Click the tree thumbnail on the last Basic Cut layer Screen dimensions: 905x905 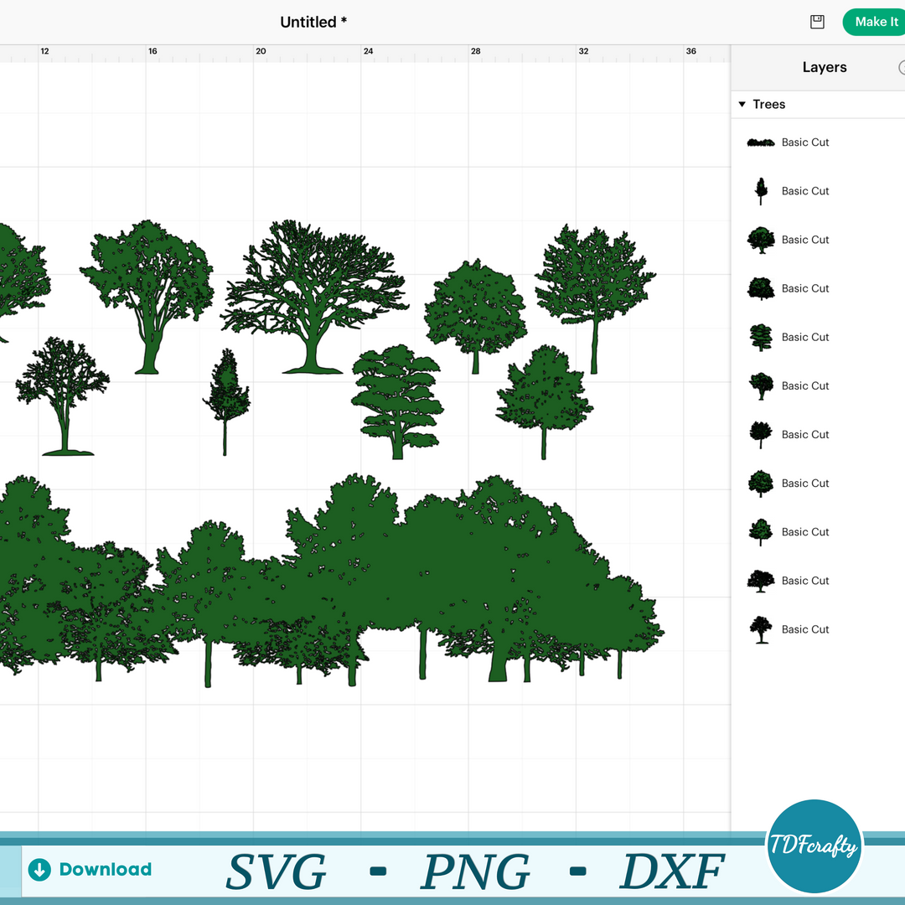pos(760,629)
